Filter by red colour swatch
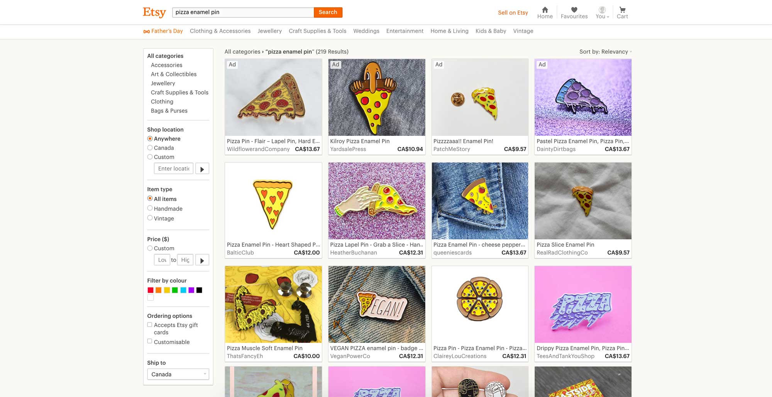Screen dimensions: 772x397 151,290
